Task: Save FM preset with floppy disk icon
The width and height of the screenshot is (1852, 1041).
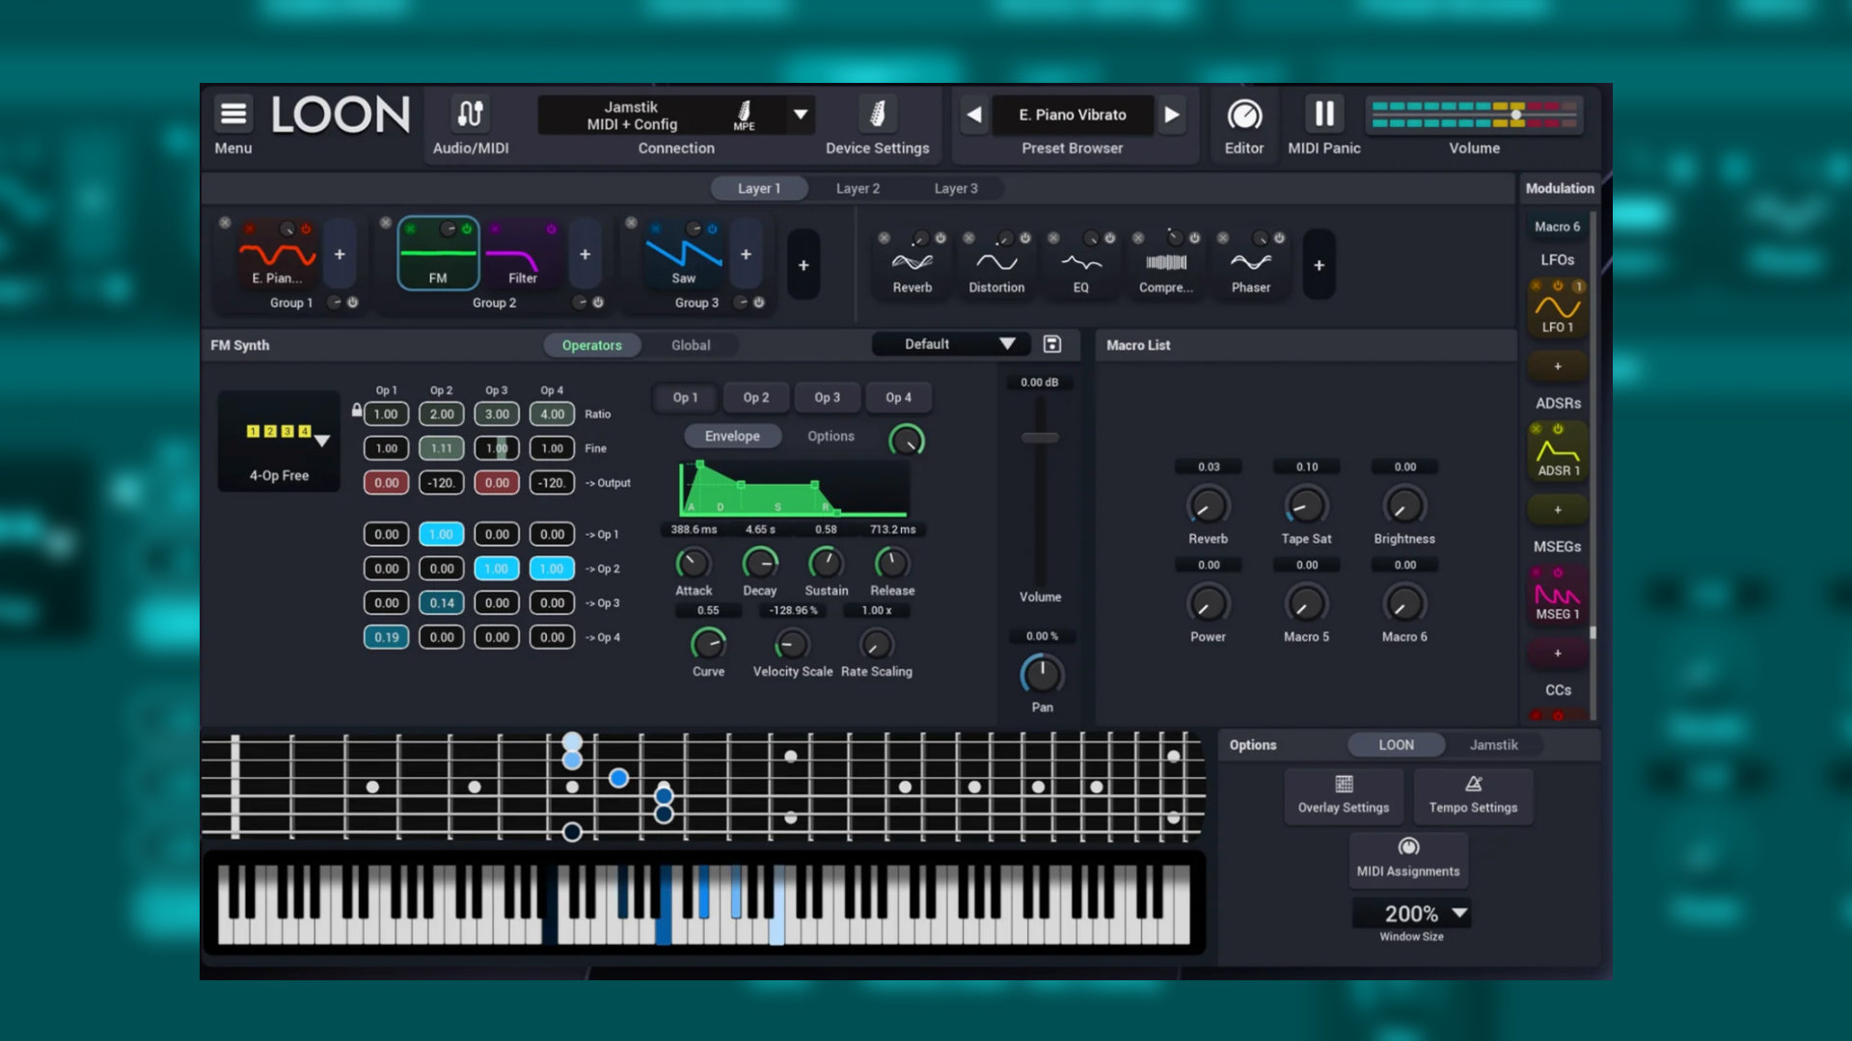Action: (1052, 344)
